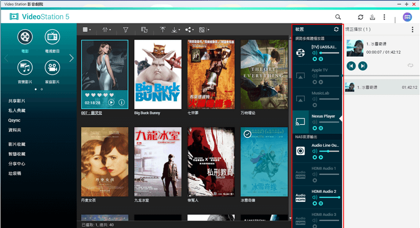Select the HDMI Audio 1 device icon
Screen dimensions: 420x228
pyautogui.click(x=300, y=174)
